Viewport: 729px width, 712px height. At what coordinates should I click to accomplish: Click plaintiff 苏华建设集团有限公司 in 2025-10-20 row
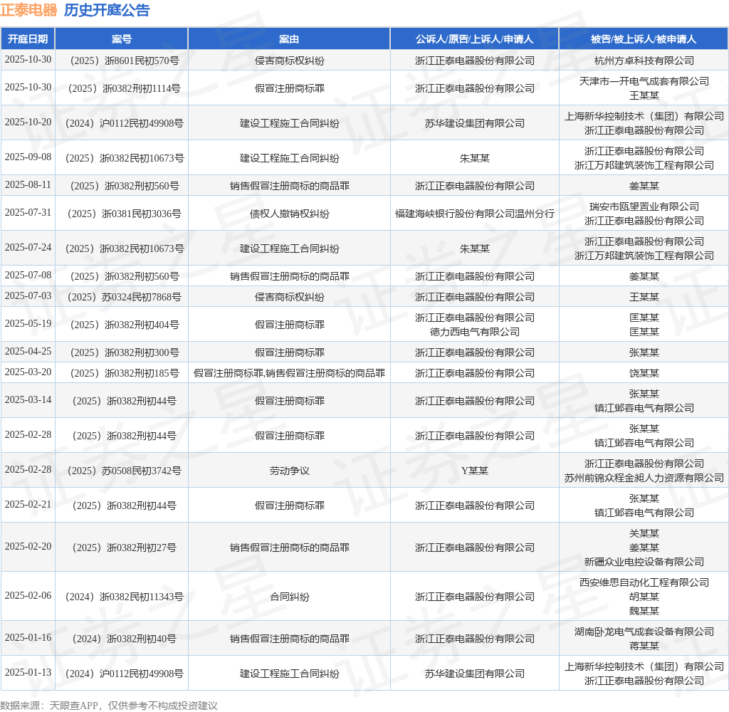(x=475, y=123)
